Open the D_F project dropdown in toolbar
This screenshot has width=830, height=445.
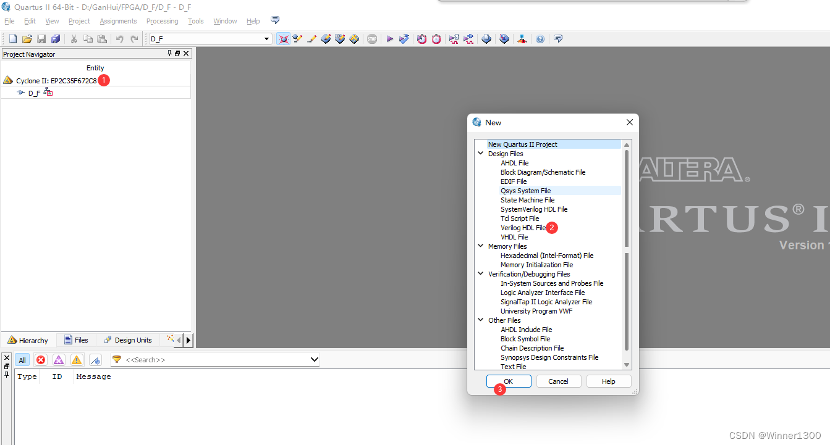click(x=267, y=39)
